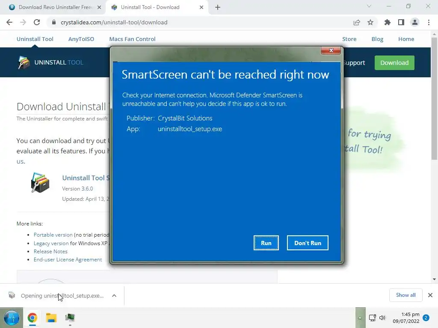The height and width of the screenshot is (328, 438).
Task: Click the downloaded file's icon
Action: click(12, 295)
